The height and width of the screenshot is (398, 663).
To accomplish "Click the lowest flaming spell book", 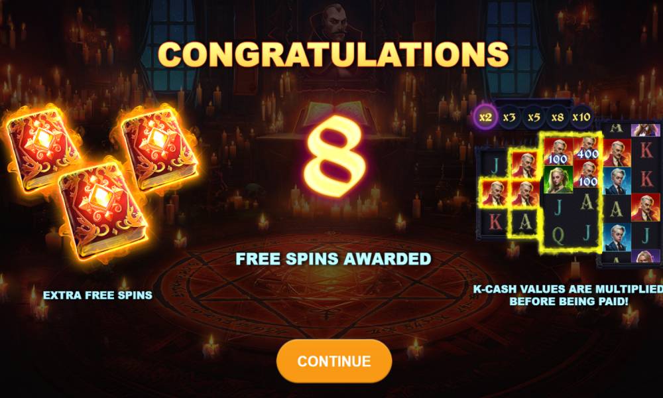I will 103,210.
